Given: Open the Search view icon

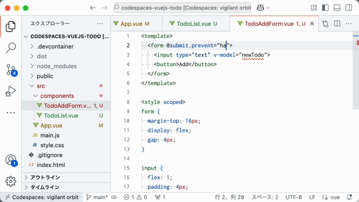Looking at the screenshot, I should coord(11,48).
